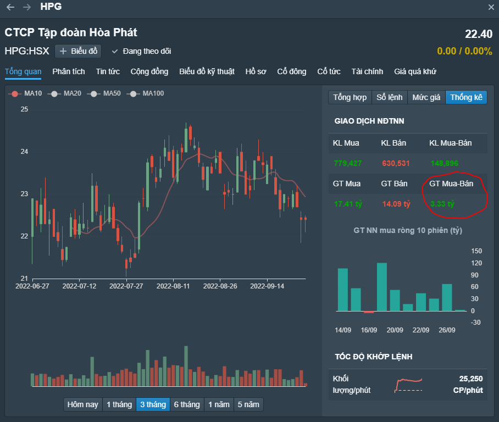Screen dimensions: 499x422
Task: Go to the Tài chính tab
Action: (367, 71)
